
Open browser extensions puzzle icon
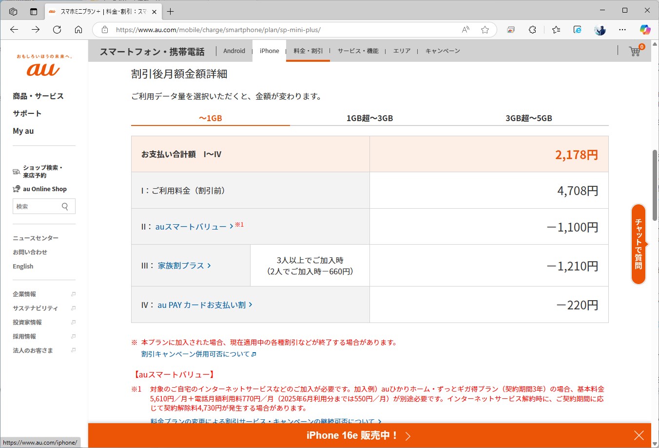click(532, 30)
